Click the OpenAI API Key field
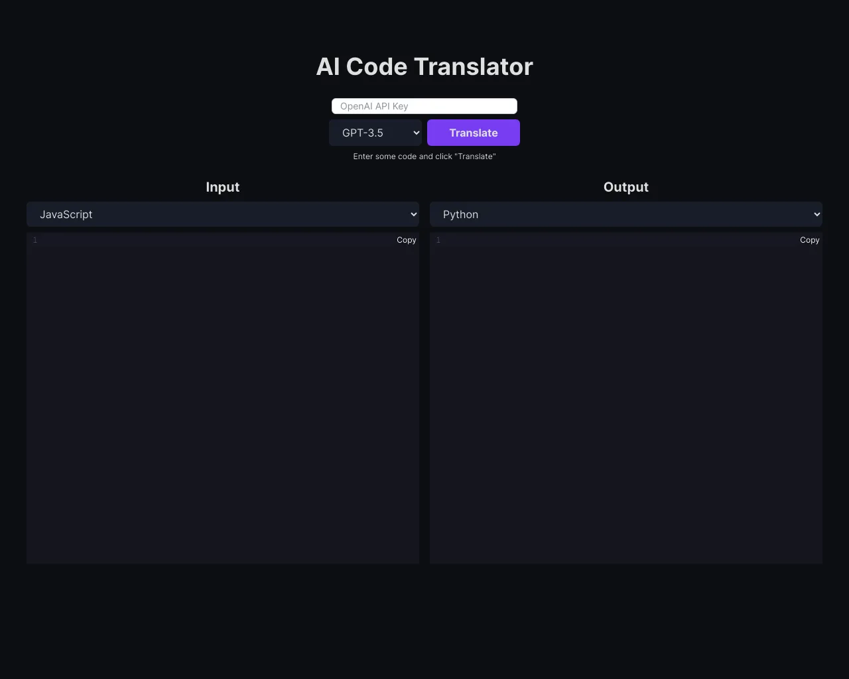This screenshot has width=849, height=679. tap(424, 106)
